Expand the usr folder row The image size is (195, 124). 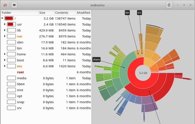click(5, 24)
